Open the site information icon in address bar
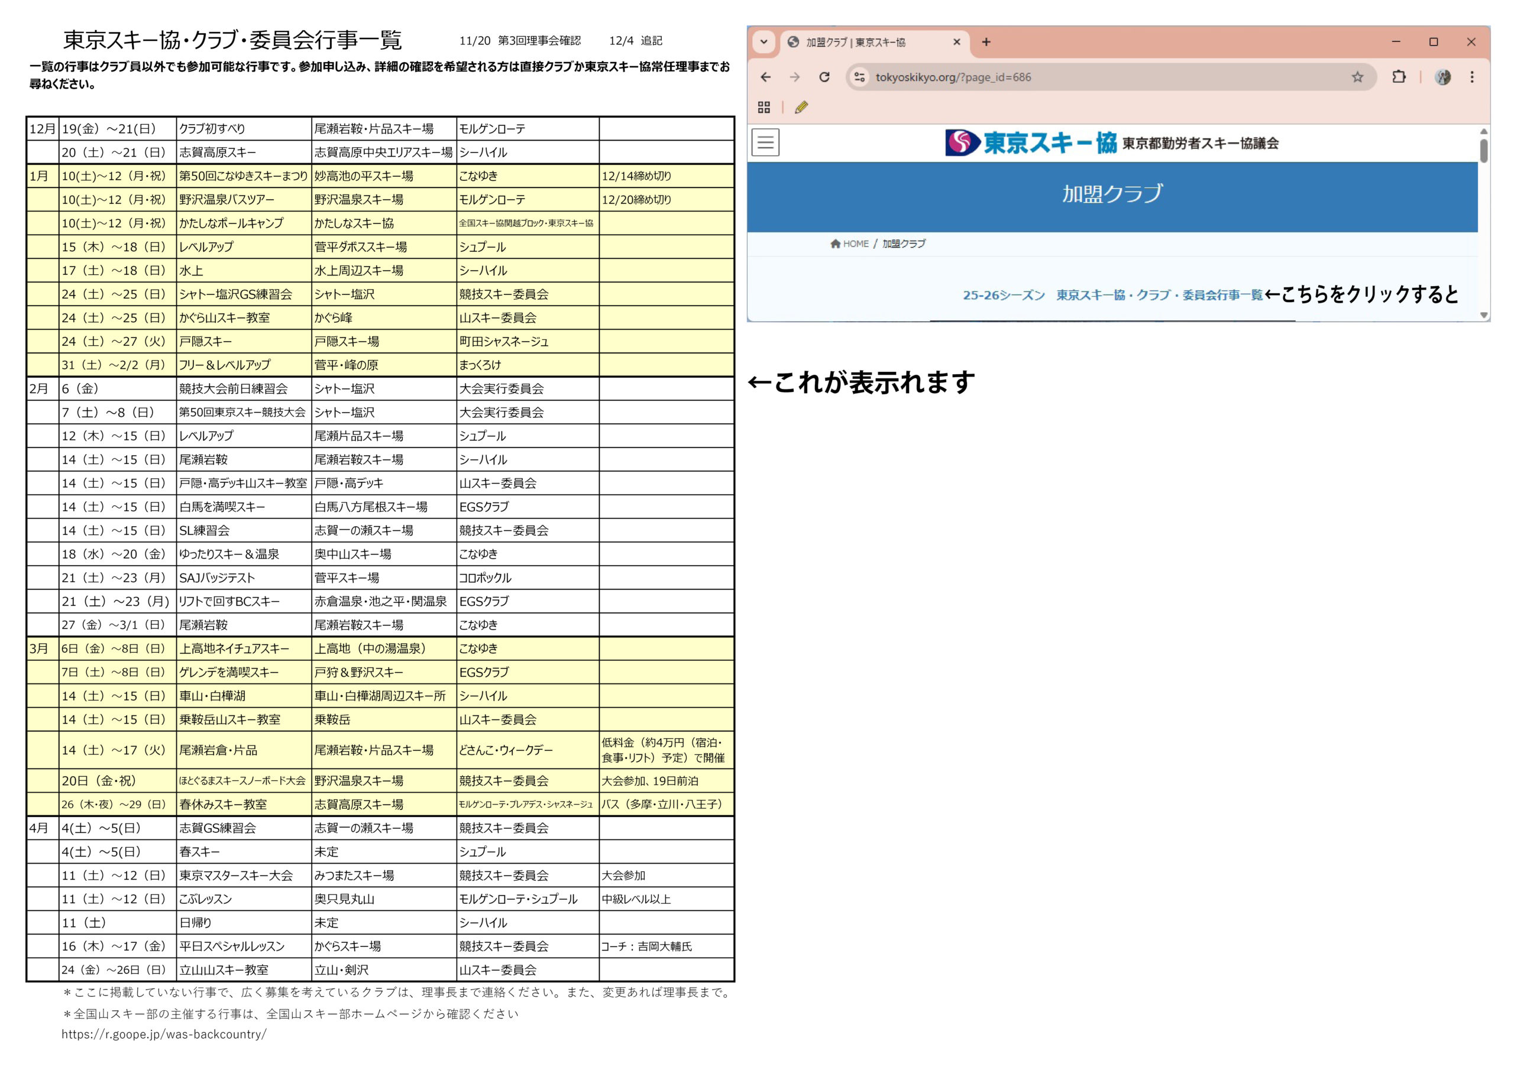This screenshot has width=1514, height=1070. (859, 77)
